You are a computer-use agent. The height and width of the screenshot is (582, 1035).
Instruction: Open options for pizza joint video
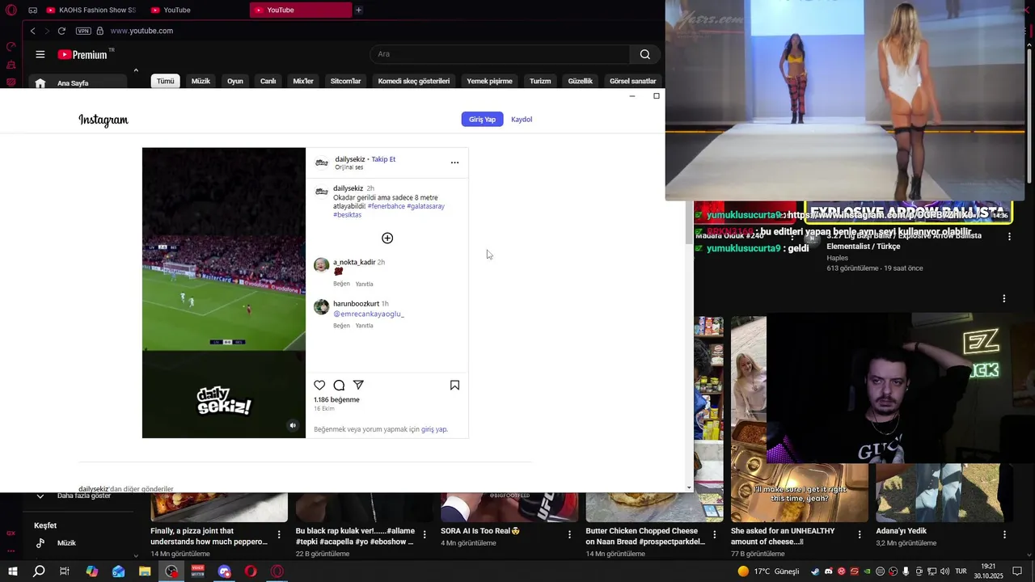click(x=279, y=535)
